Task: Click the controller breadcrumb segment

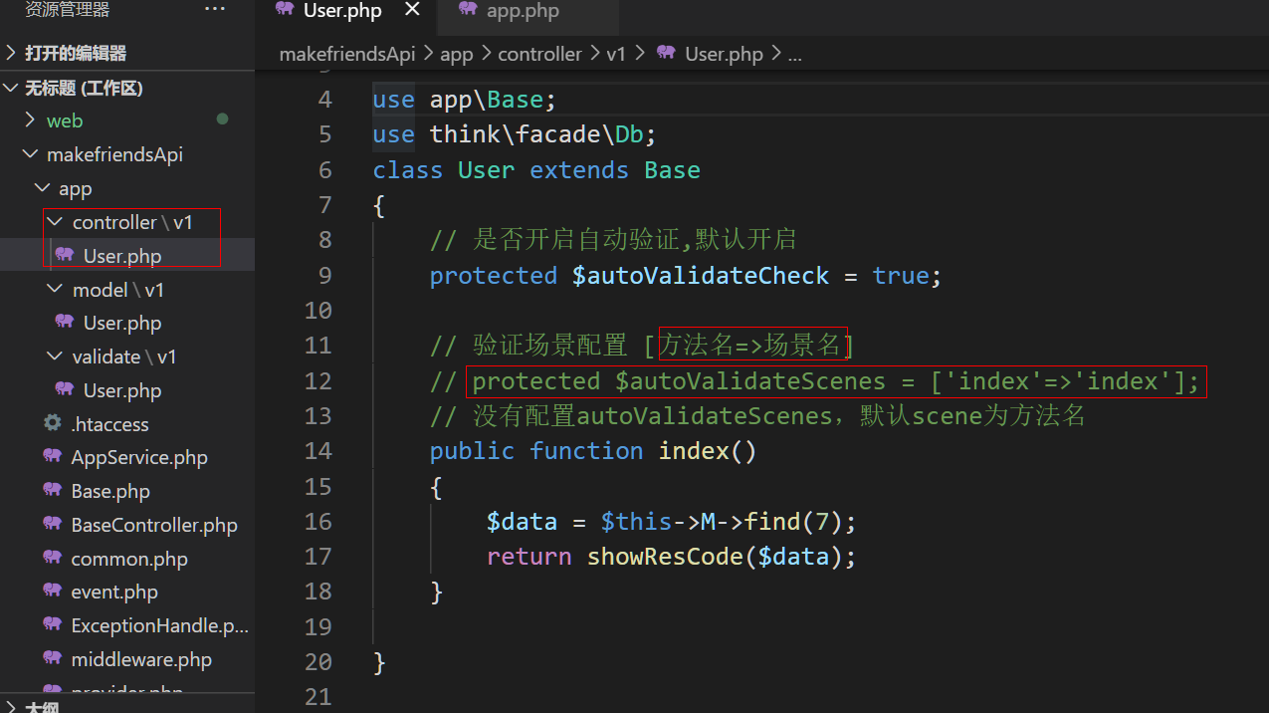Action: (x=539, y=54)
